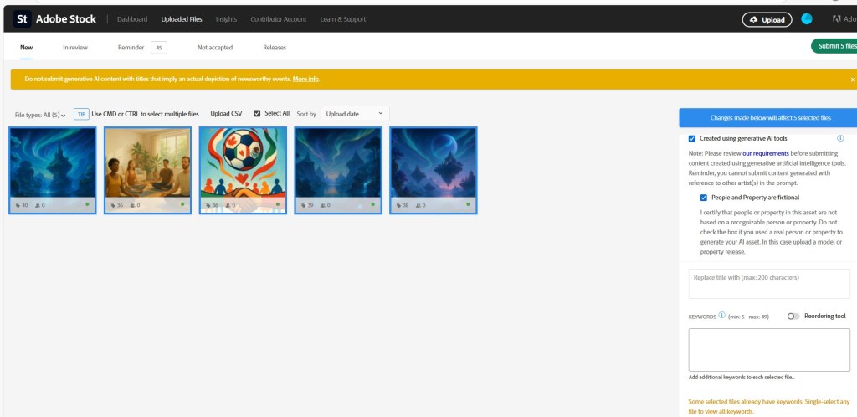
Task: Dismiss the yellow warning banner
Action: pyautogui.click(x=853, y=80)
